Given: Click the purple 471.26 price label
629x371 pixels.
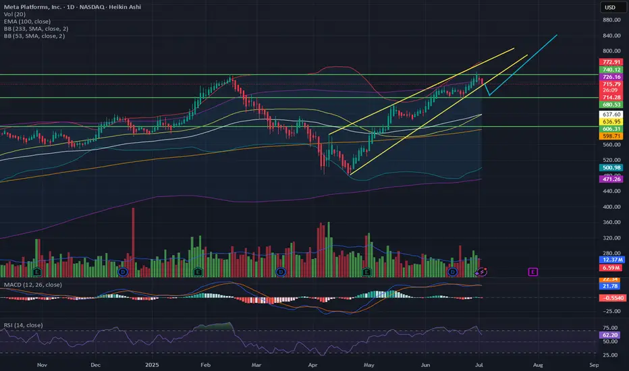Looking at the screenshot, I should point(611,179).
